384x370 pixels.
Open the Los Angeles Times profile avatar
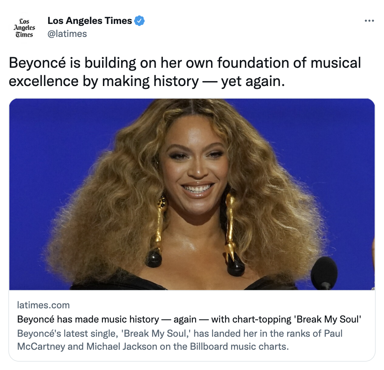coord(24,28)
